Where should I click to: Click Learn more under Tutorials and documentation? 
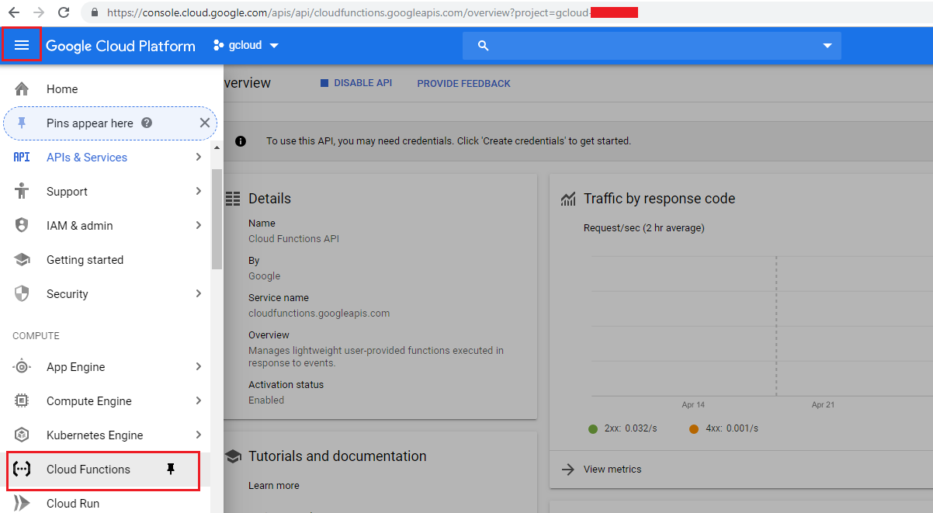273,485
